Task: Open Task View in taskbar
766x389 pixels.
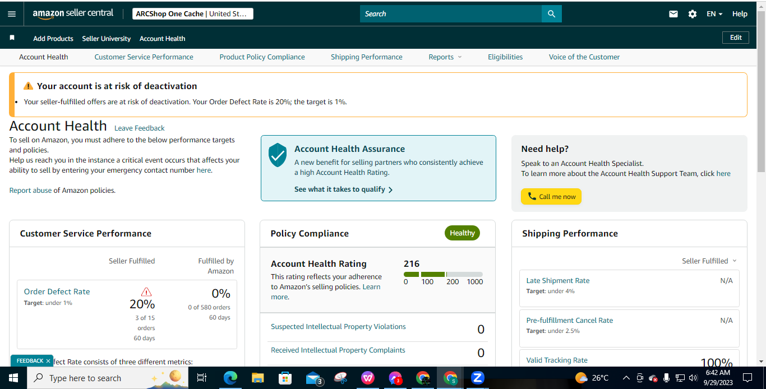Action: [202, 378]
